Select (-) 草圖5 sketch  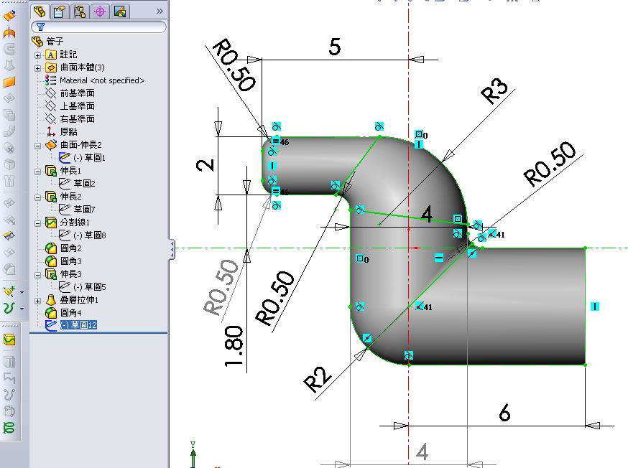pos(82,287)
